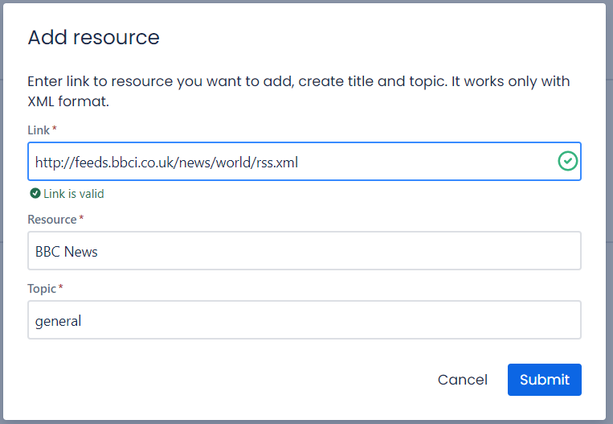Screen dimensions: 613x424
Task: Place cursor on the 'BBC News' text
Action: (66, 252)
